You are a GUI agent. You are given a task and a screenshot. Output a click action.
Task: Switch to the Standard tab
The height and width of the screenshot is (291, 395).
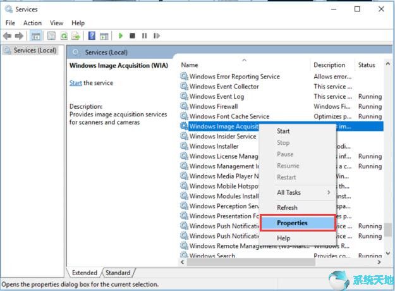(118, 273)
